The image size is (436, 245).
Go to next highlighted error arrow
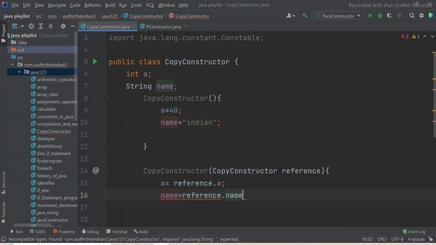(432, 36)
